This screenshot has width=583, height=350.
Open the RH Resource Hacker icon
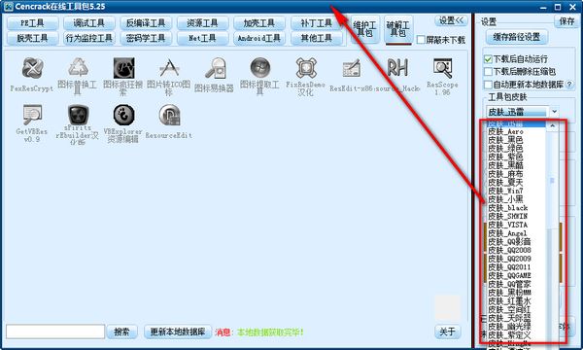(397, 68)
